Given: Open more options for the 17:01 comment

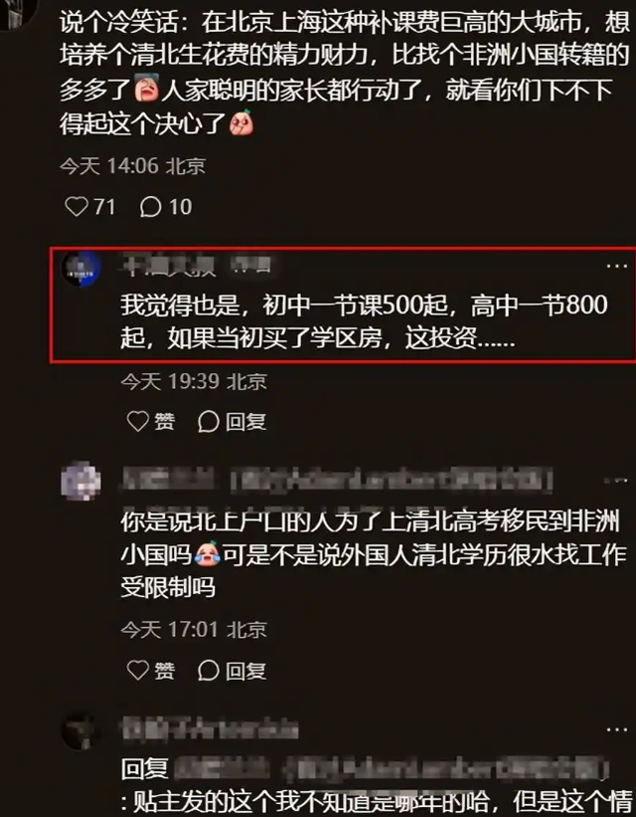Looking at the screenshot, I should click(x=617, y=481).
